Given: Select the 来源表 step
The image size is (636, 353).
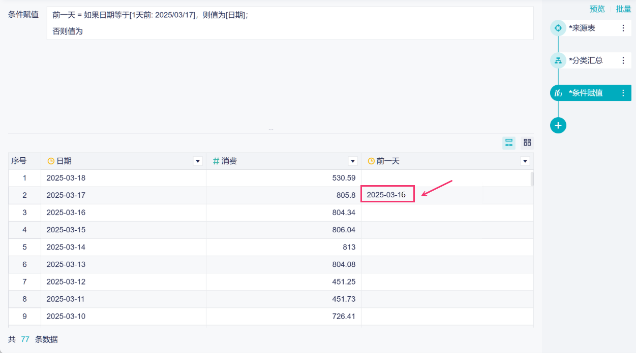Looking at the screenshot, I should (591, 28).
